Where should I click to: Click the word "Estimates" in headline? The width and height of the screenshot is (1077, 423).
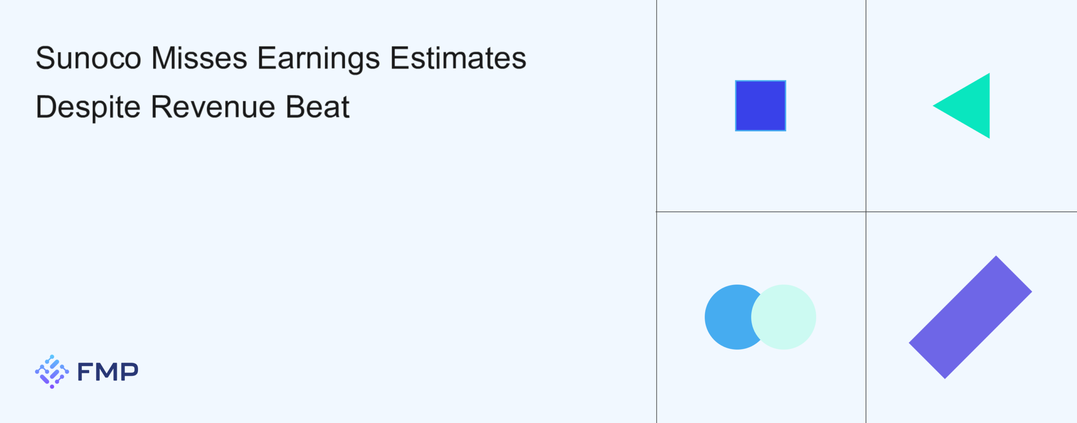(x=458, y=58)
